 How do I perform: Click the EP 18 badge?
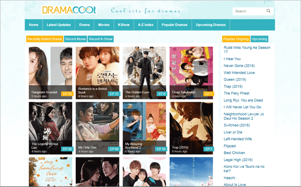tap(161, 149)
